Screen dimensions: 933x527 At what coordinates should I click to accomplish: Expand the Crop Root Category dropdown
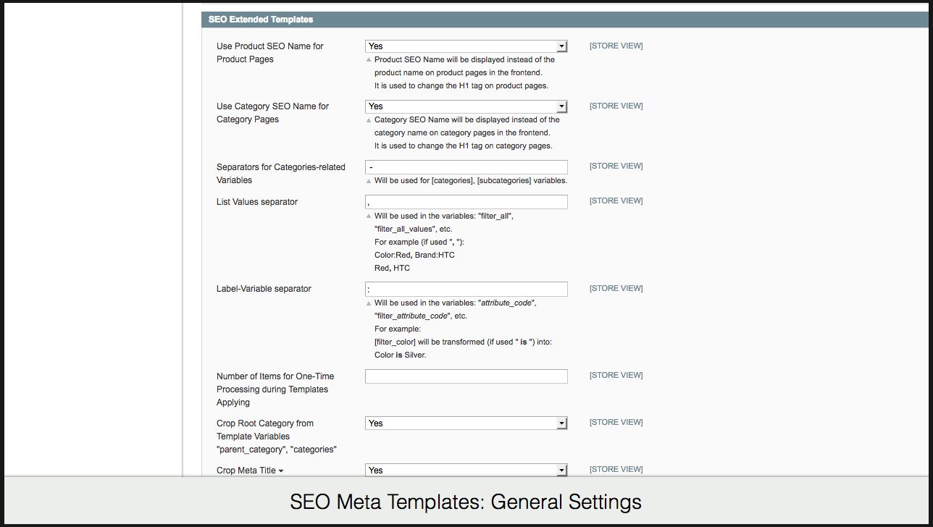coord(466,423)
